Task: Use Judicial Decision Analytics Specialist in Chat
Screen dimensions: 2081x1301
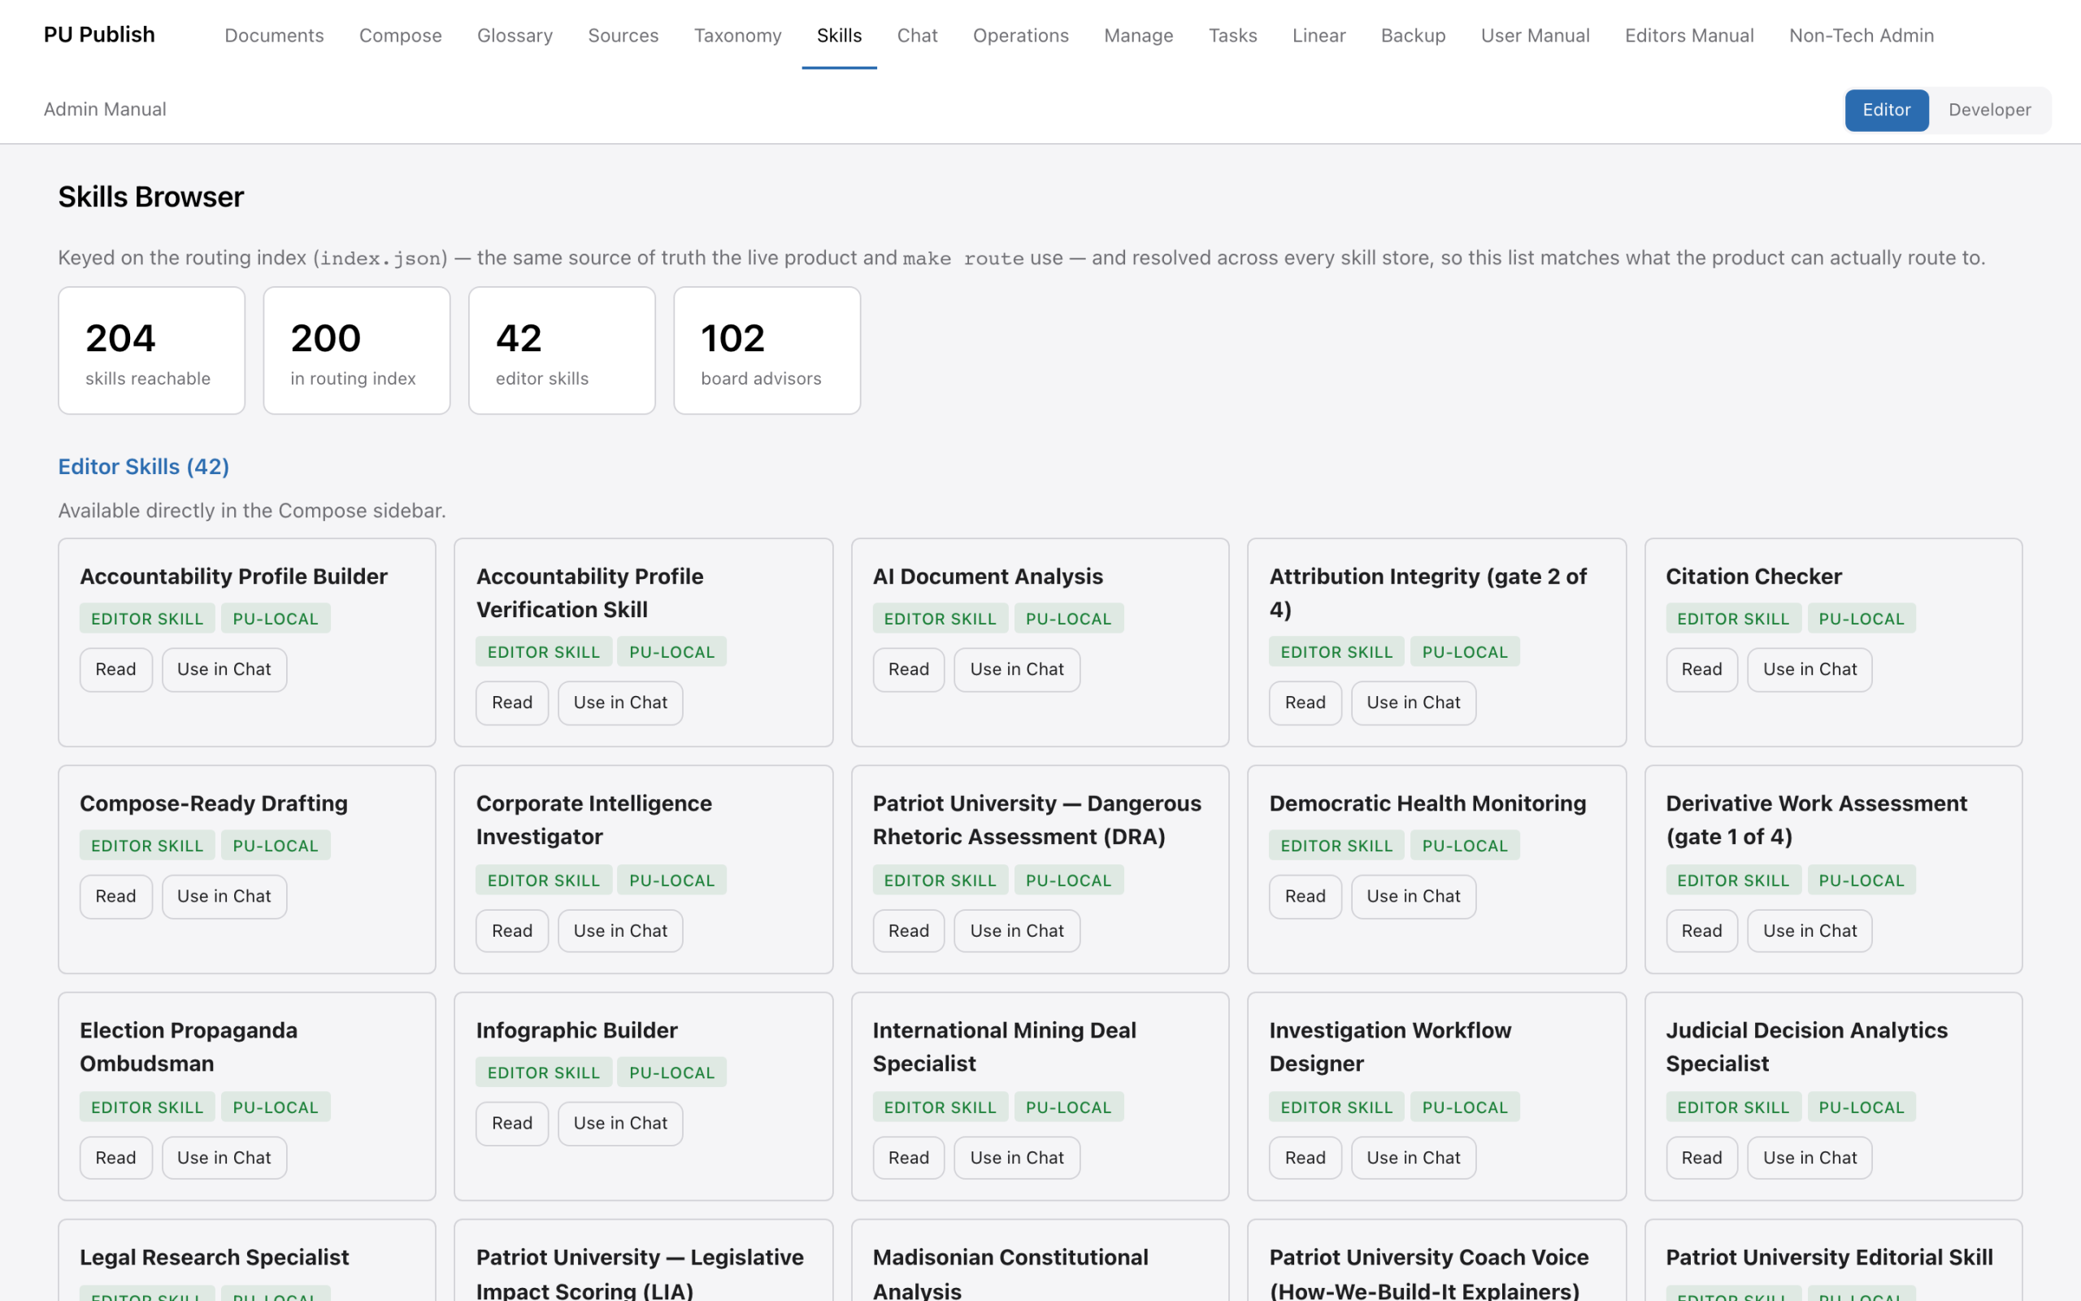Action: click(1809, 1158)
